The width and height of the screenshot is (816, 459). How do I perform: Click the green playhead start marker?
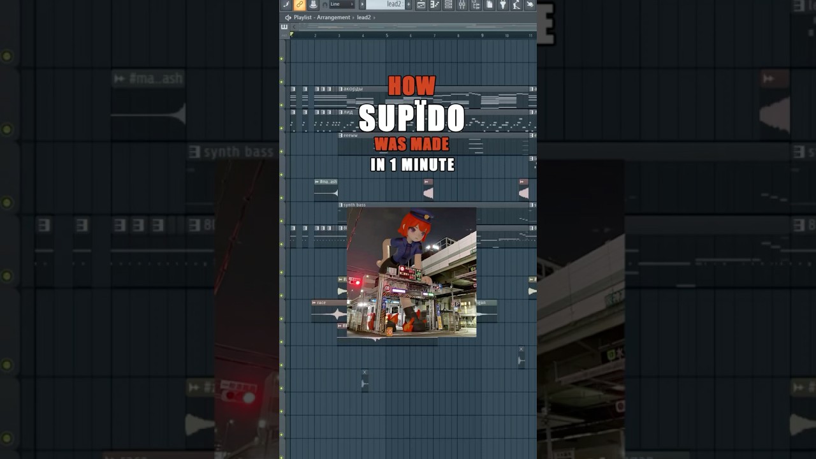291,34
